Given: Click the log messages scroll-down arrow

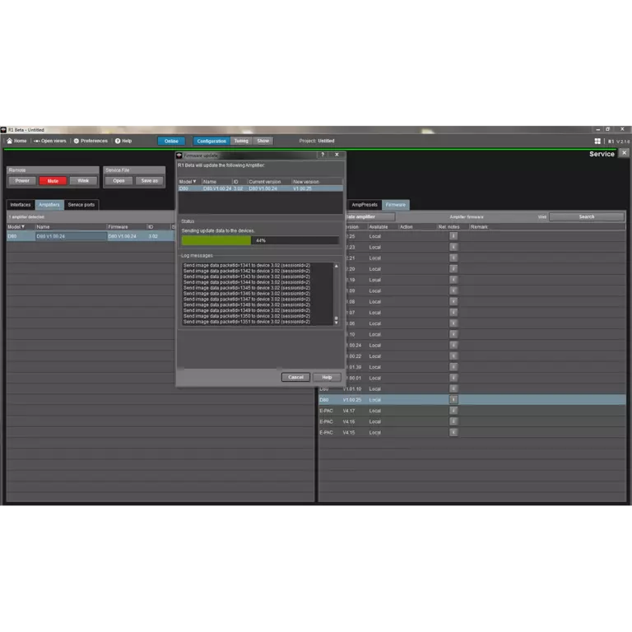Looking at the screenshot, I should [336, 323].
